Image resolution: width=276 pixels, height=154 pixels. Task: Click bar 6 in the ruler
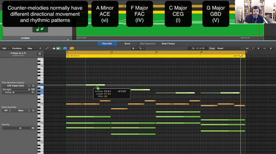[x=202, y=52]
